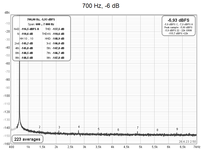Click the 5,5k x-axis tick label
The image size is (202, 150).
click(x=155, y=147)
